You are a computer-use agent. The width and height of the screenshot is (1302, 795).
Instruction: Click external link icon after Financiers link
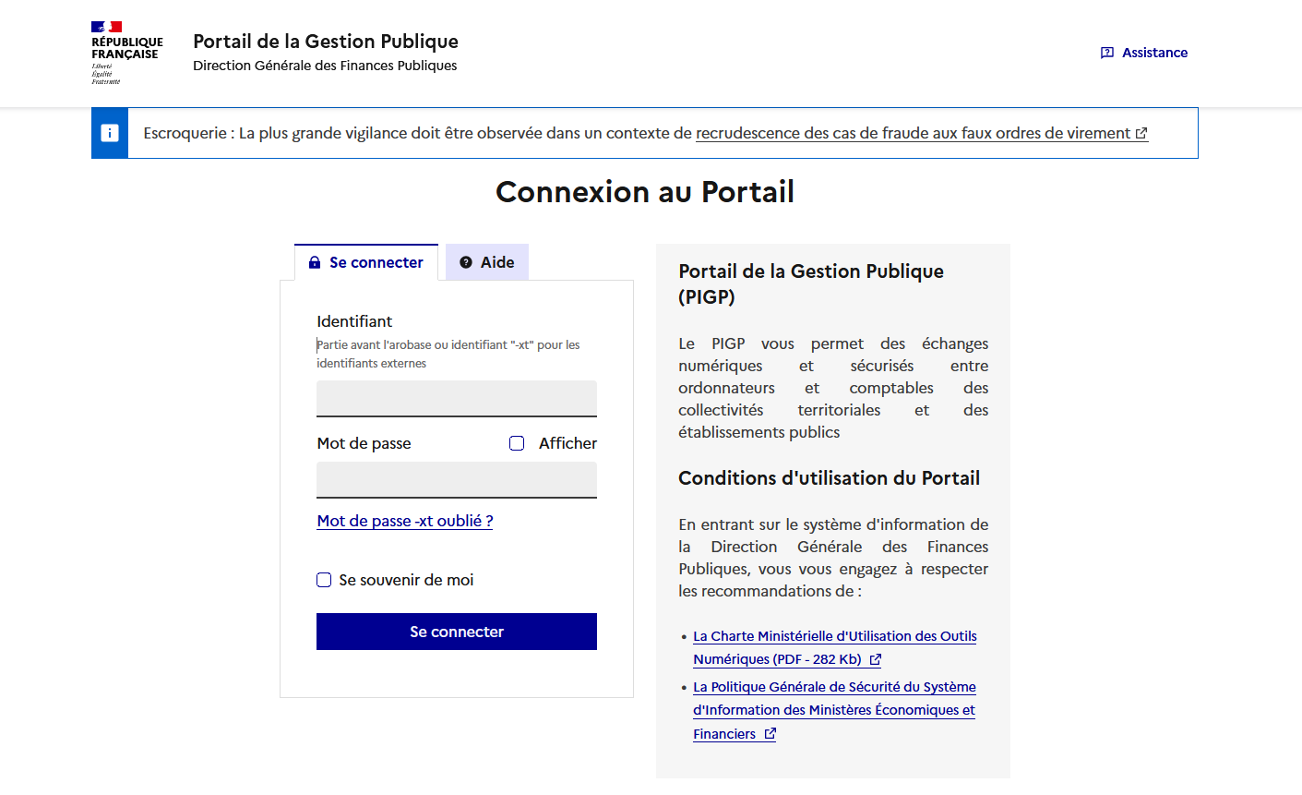pos(770,734)
